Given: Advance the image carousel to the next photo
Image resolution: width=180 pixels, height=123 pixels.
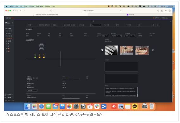Looking at the screenshot, I should click(152, 50).
